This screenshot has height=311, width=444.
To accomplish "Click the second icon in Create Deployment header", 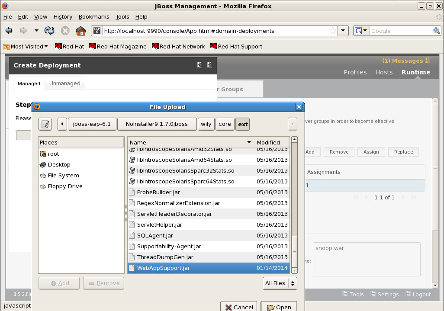I will pos(209,65).
